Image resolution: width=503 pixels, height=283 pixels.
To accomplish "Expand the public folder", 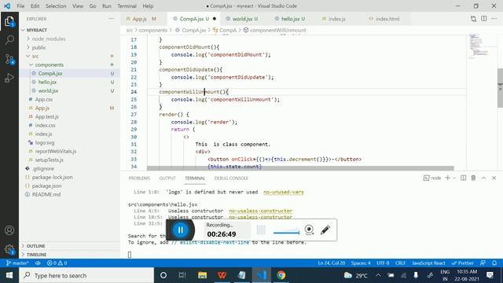I will (39, 47).
